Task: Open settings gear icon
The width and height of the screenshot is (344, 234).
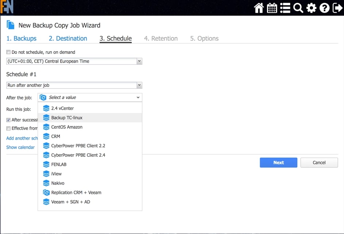Action: tap(311, 8)
